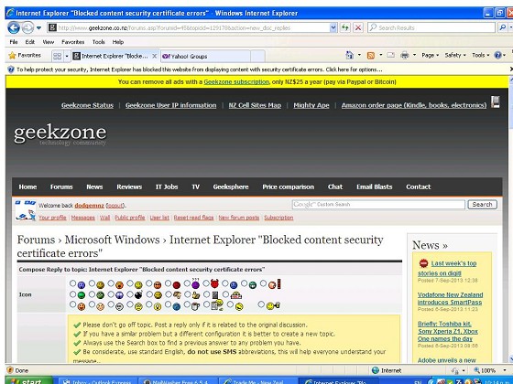513x384 pixels.
Task: Expand the Page menu dropdown
Action: [430, 55]
